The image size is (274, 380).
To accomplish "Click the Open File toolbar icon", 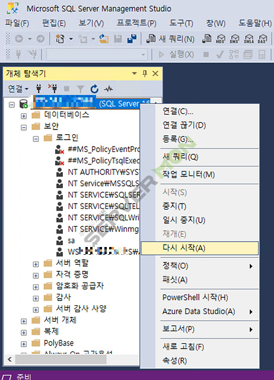I will [104, 39].
